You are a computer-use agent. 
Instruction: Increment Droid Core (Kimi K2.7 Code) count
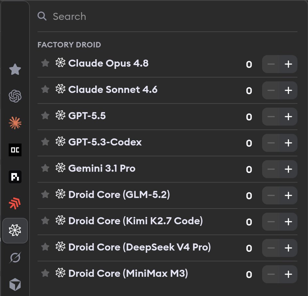click(x=288, y=222)
